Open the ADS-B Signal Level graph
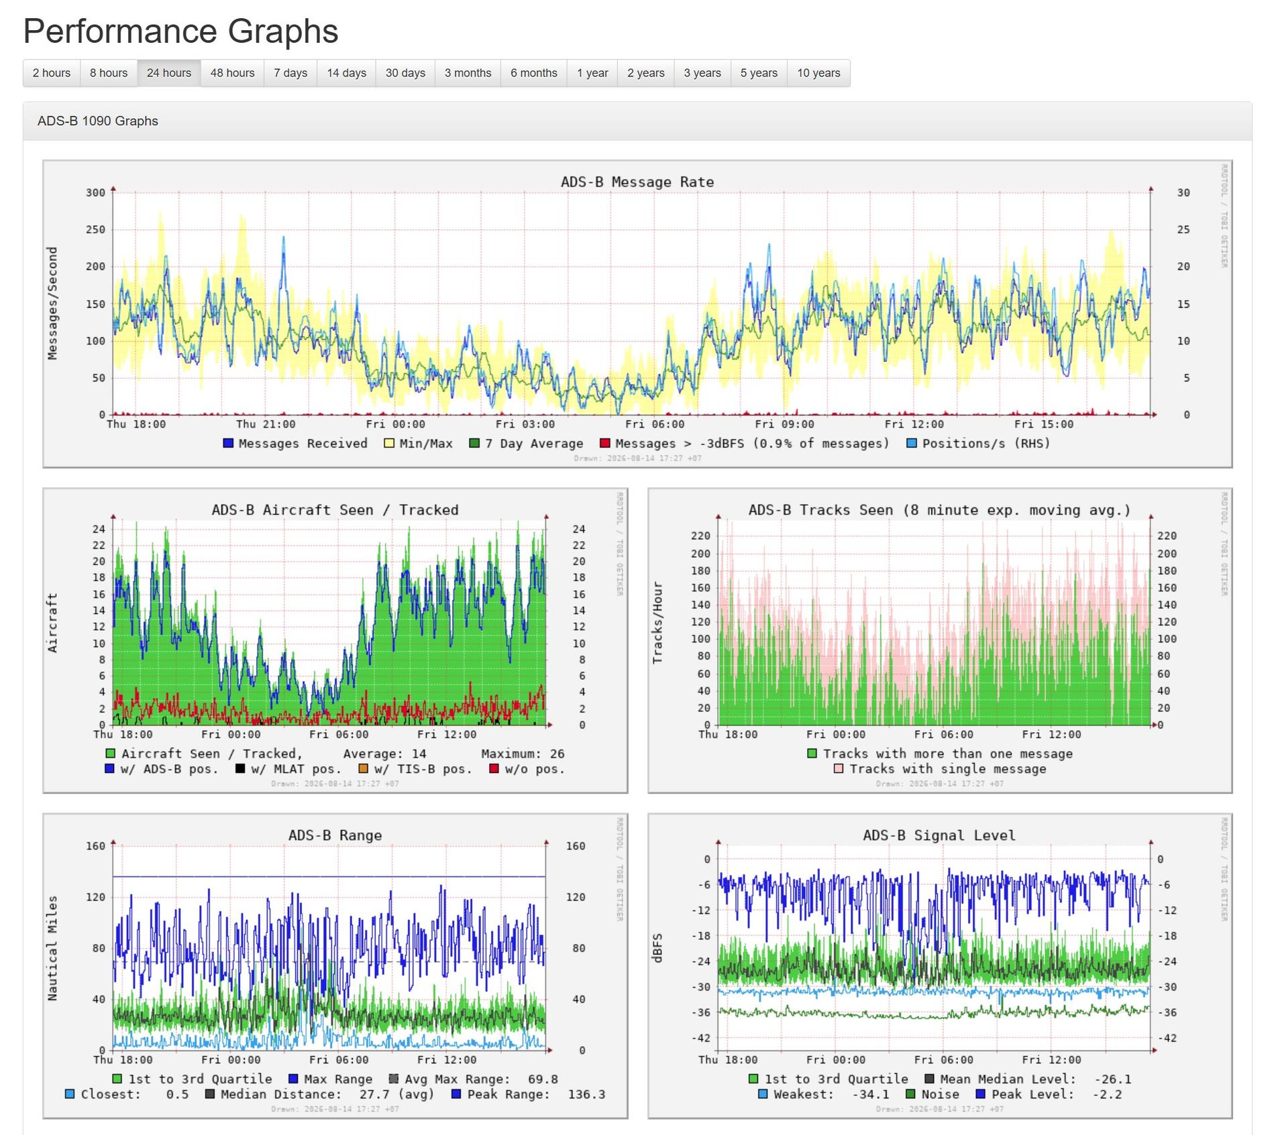Image resolution: width=1288 pixels, height=1135 pixels. pos(940,966)
